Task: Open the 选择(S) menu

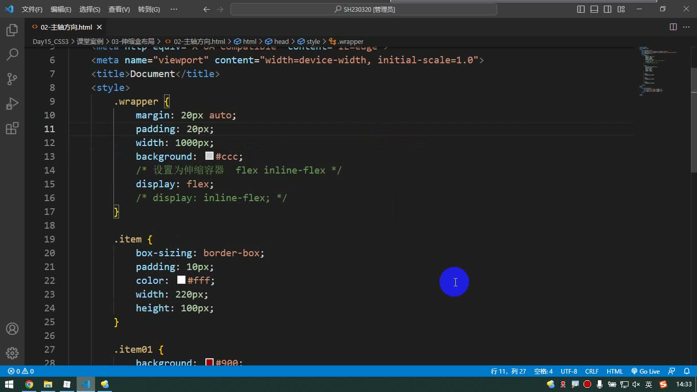Action: [x=90, y=9]
